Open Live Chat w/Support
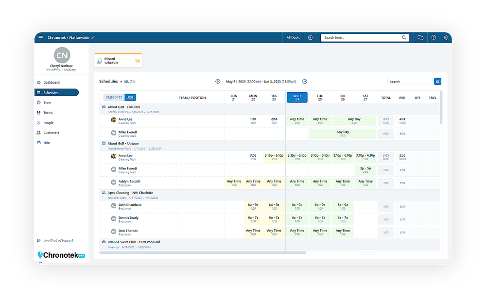The width and height of the screenshot is (486, 300). pos(58,240)
